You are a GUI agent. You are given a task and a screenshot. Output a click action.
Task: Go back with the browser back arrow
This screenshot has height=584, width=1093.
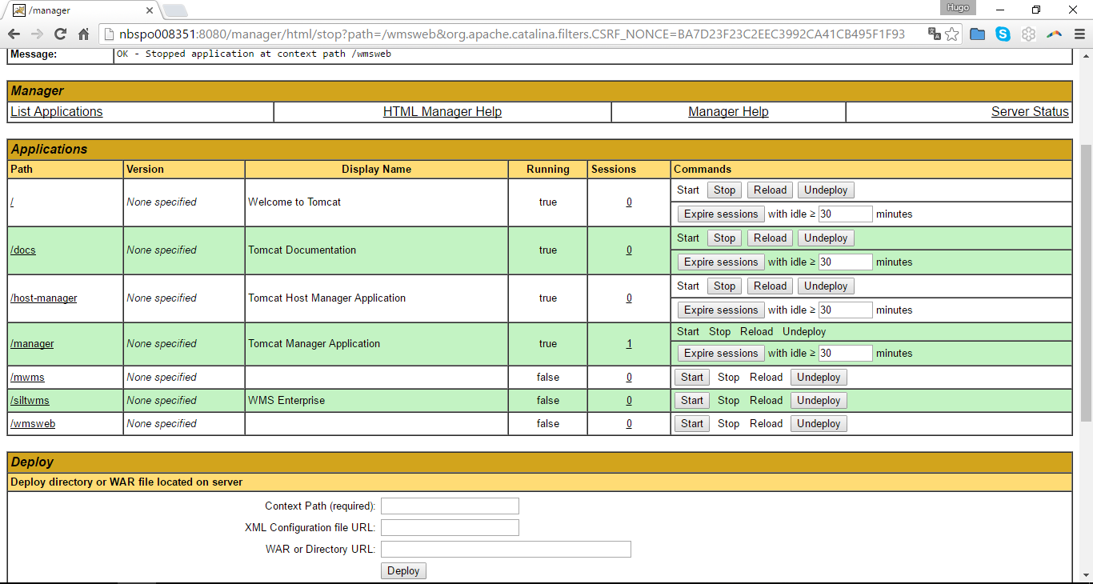coord(14,34)
